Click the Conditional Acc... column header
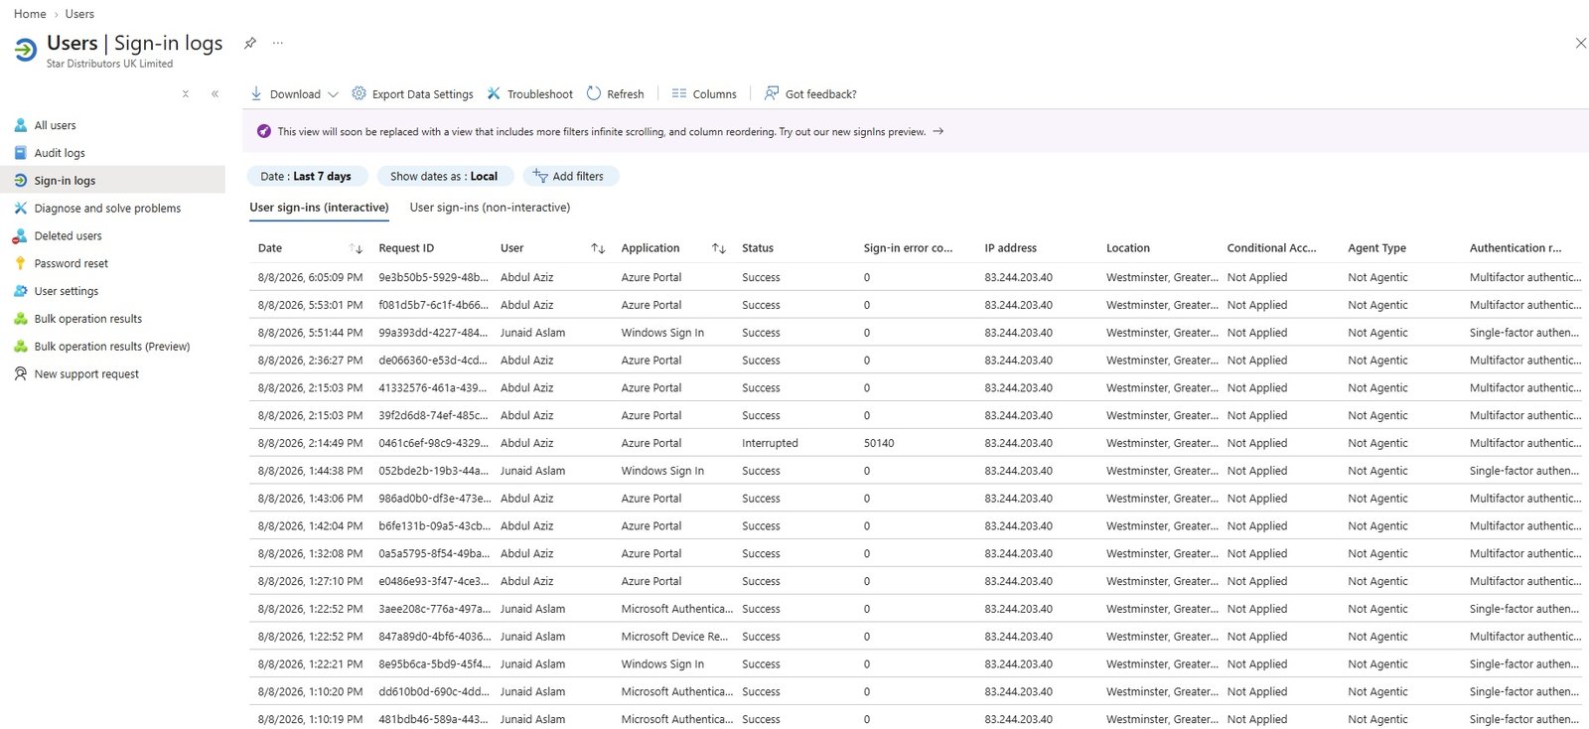1589x729 pixels. coord(1271,248)
